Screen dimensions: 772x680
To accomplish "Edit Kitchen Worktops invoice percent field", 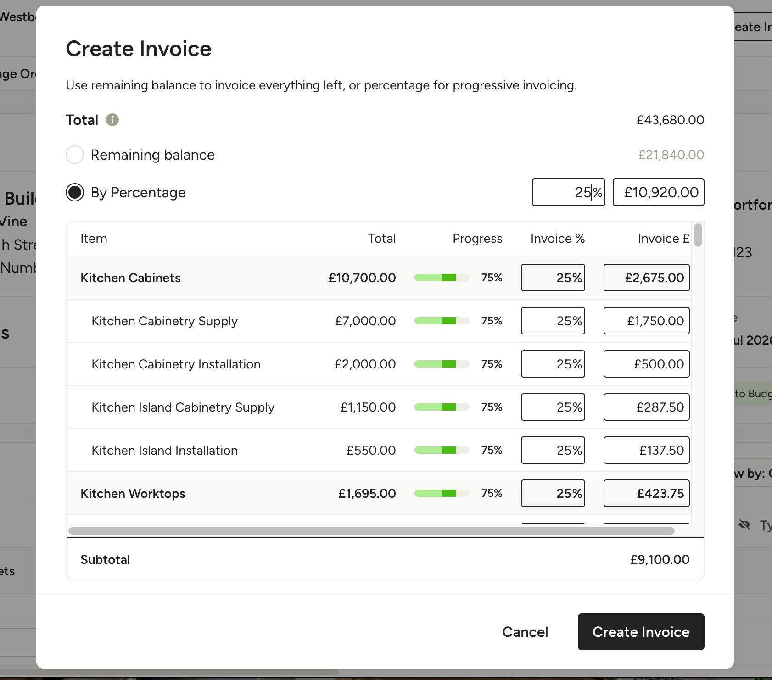I will (x=553, y=493).
